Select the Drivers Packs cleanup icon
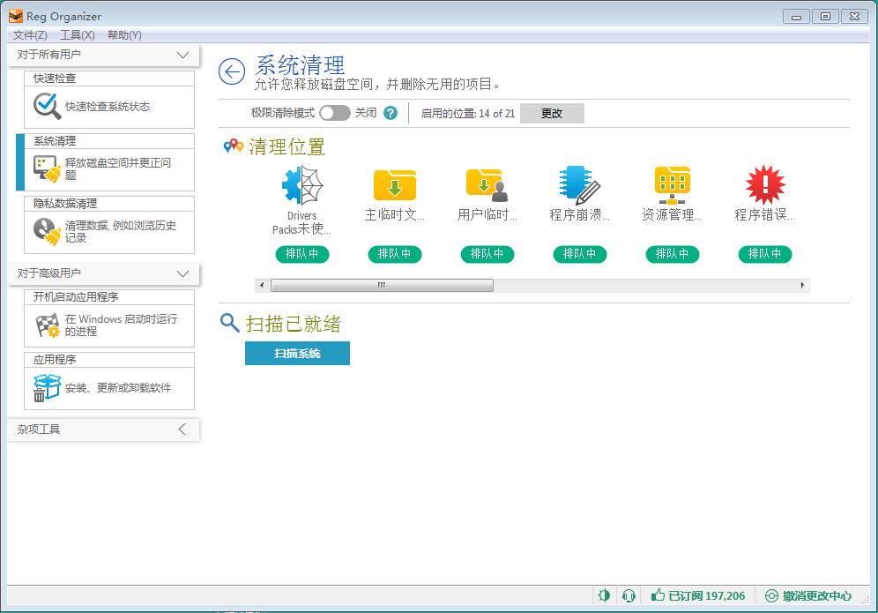Image resolution: width=878 pixels, height=613 pixels. (x=301, y=186)
